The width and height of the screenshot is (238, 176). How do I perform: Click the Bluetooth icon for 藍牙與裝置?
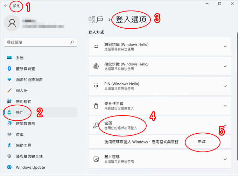point(9,69)
